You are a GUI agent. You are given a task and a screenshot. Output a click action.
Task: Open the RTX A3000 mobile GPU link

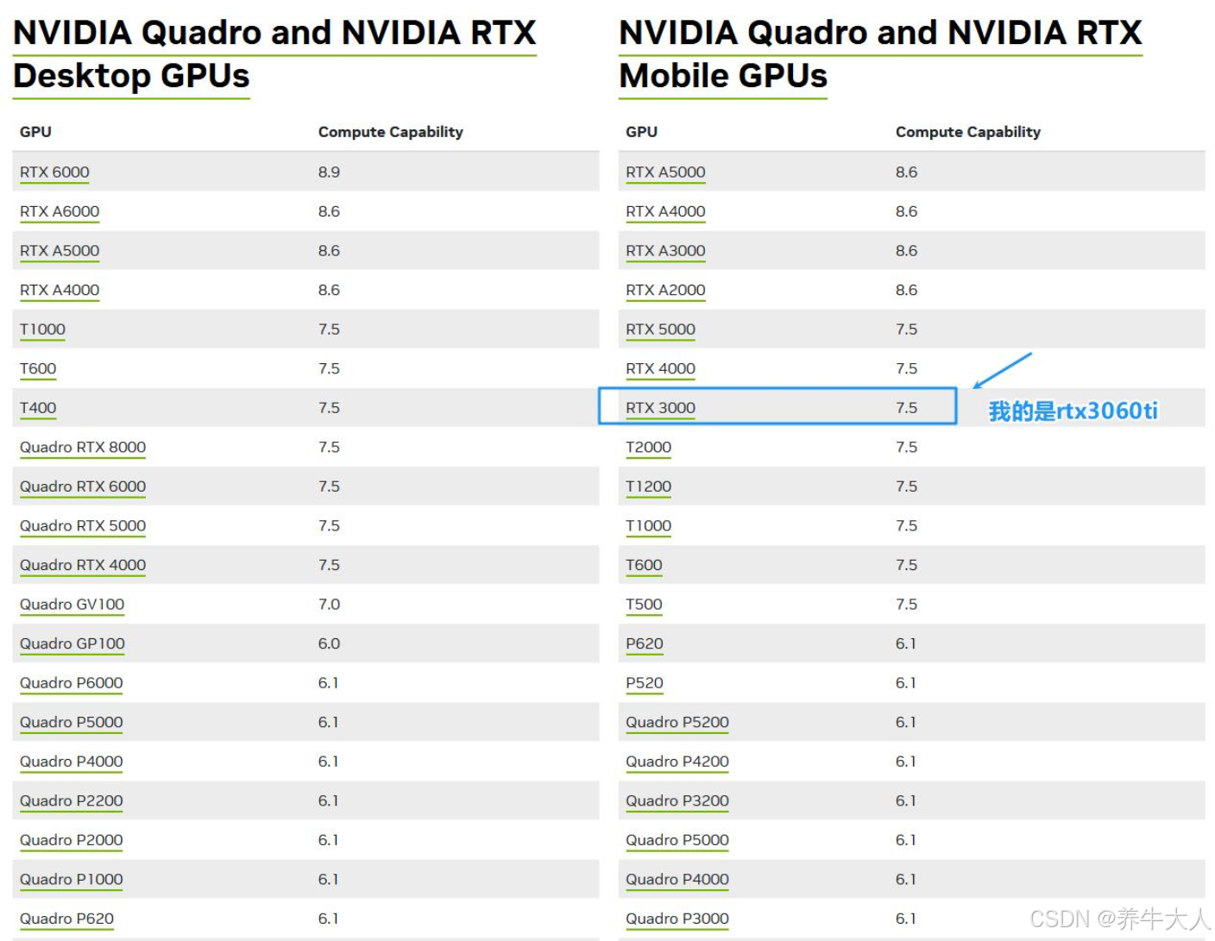pyautogui.click(x=665, y=250)
